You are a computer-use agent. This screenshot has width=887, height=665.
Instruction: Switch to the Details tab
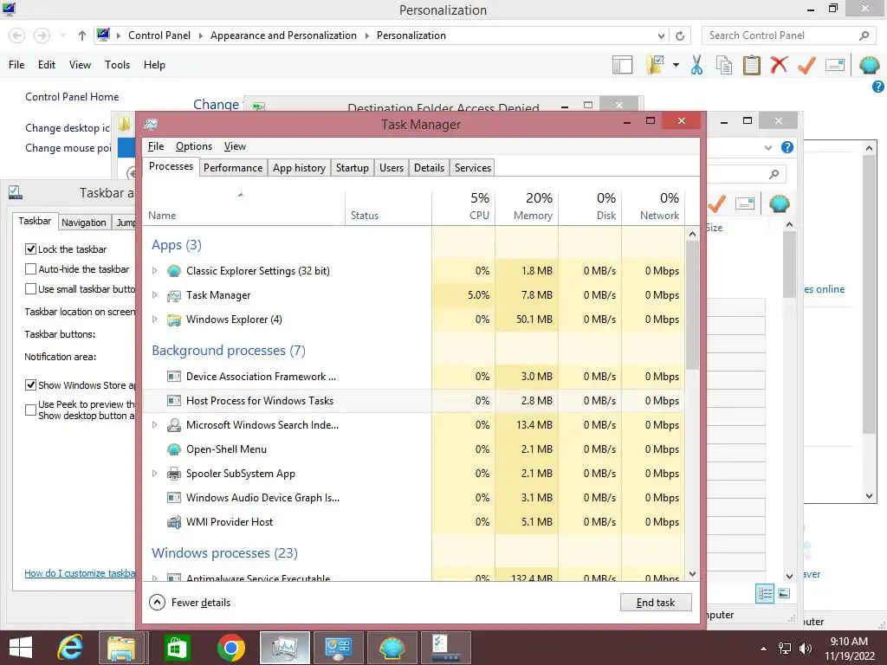click(x=429, y=168)
